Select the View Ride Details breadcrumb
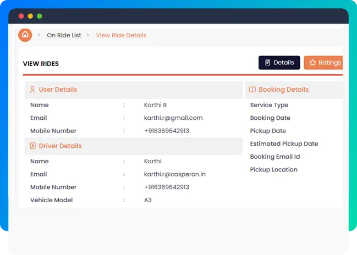Screen dimensions: 357x255 [x=121, y=35]
